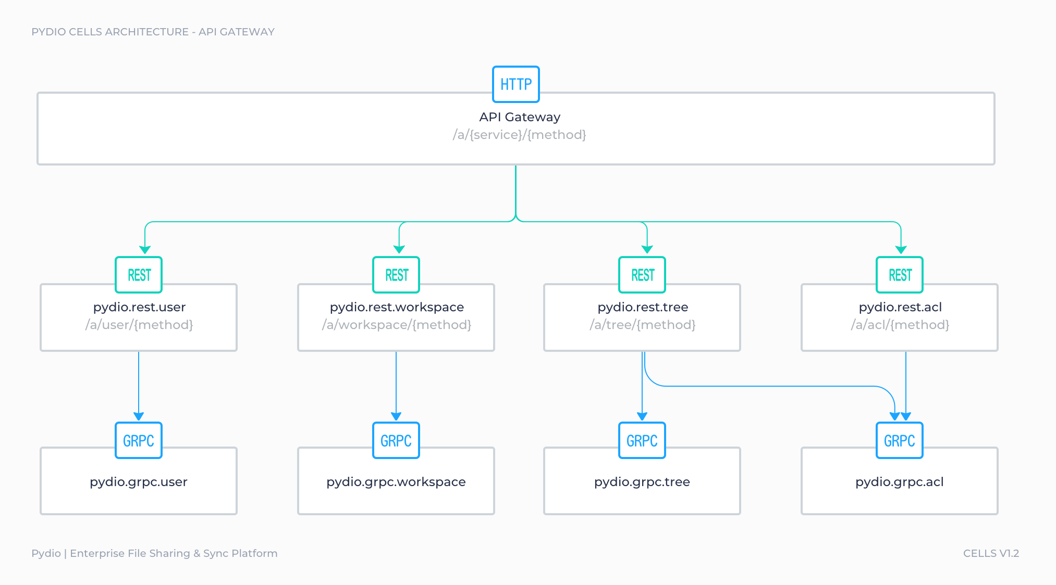Click the pydio.rest.tree label
The width and height of the screenshot is (1056, 585).
(x=643, y=307)
